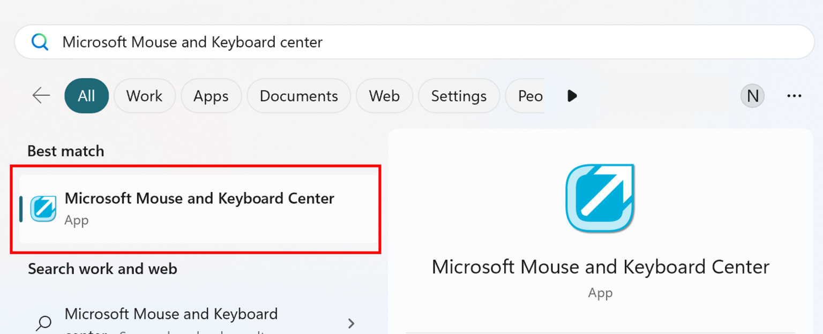Enable the Apps search filter
The width and height of the screenshot is (823, 334).
tap(211, 96)
